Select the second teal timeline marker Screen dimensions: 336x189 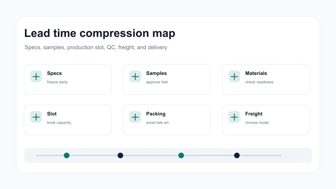[181, 155]
